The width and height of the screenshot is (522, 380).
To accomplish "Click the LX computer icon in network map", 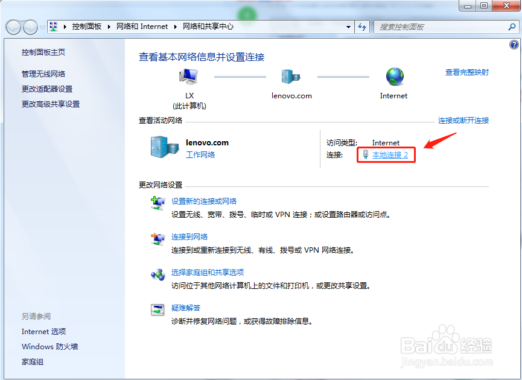I will 189,77.
